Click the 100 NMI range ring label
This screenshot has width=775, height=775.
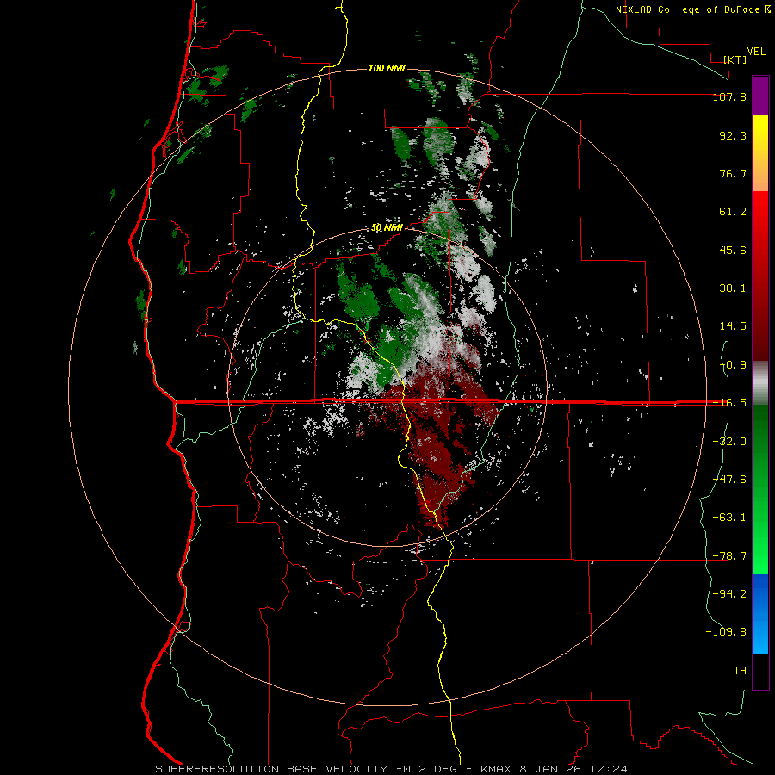(387, 68)
